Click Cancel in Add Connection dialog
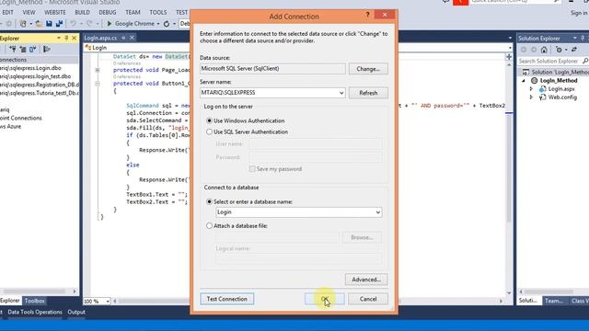The height and width of the screenshot is (331, 589). [x=368, y=299]
